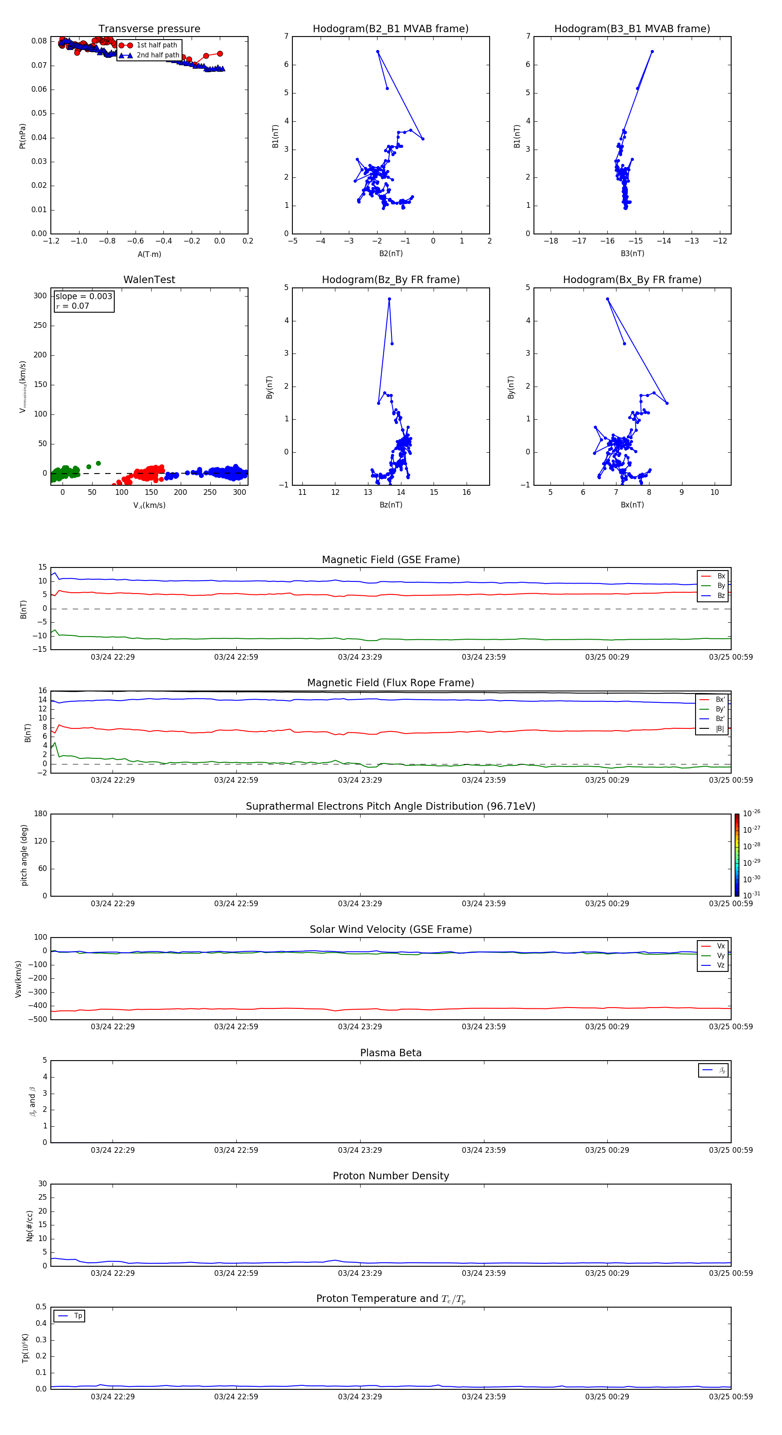Image resolution: width=782 pixels, height=1435 pixels.
Task: Click the 'Hodogram(Bz_By FR frame)' title
Action: (x=391, y=280)
